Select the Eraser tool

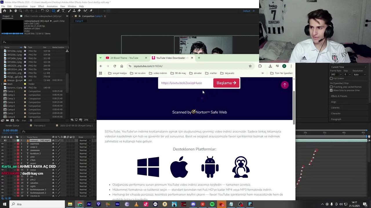tap(79, 11)
